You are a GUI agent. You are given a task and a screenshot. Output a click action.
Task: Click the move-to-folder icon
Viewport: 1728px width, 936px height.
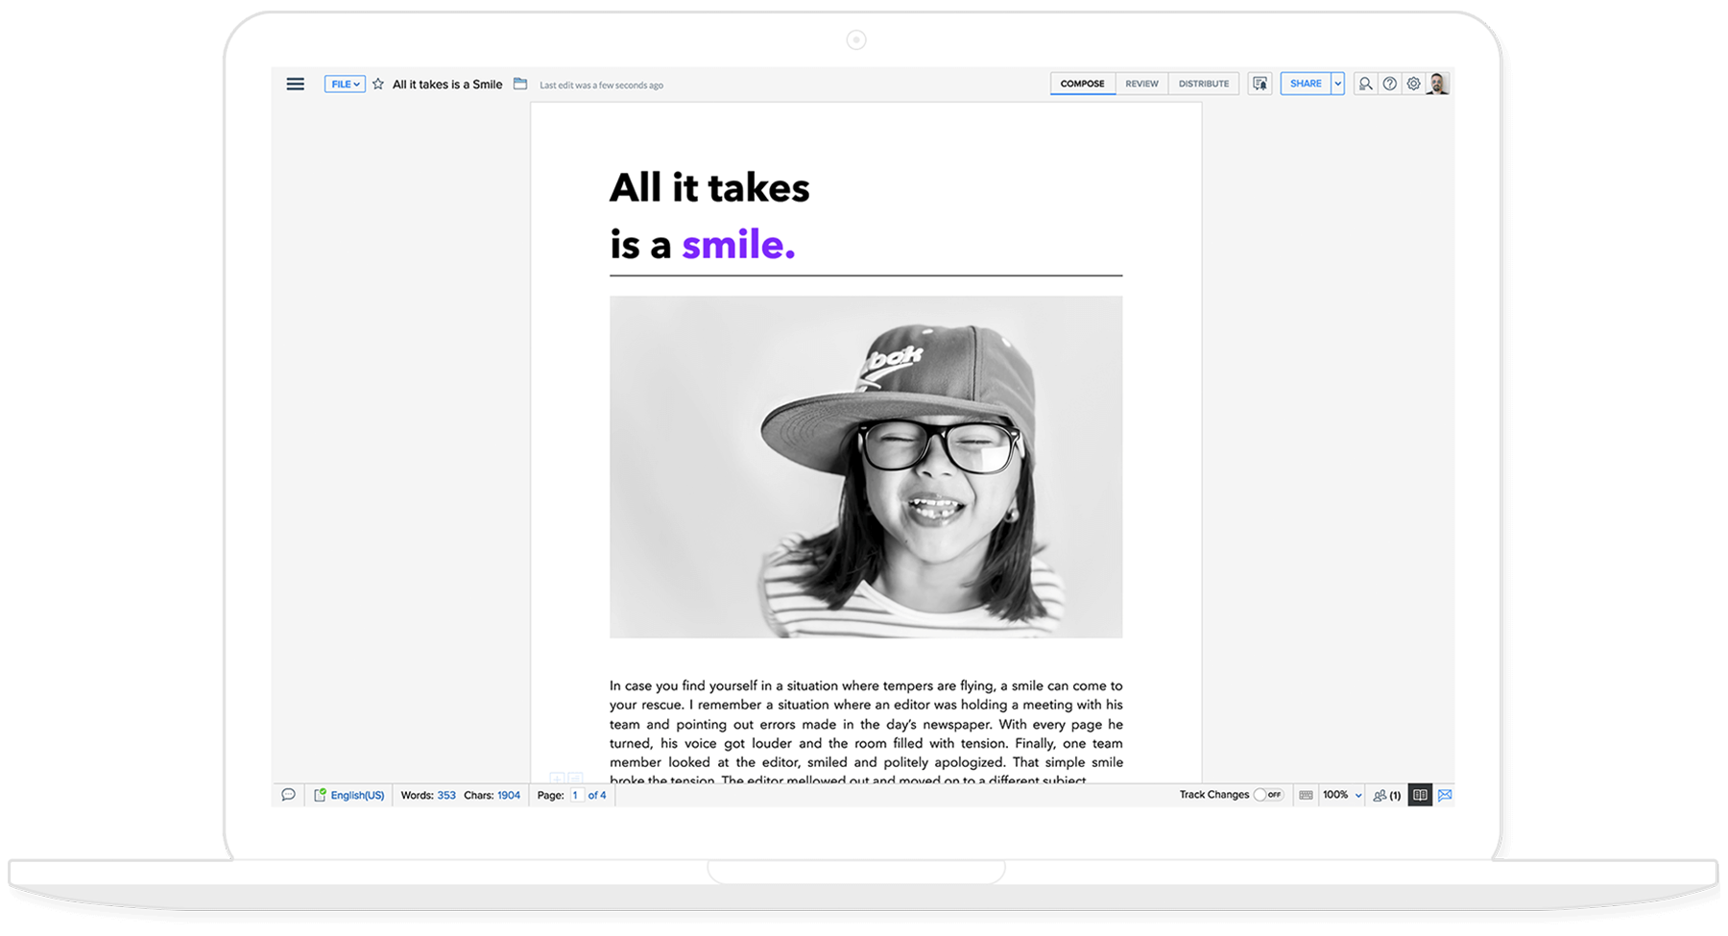(x=520, y=84)
